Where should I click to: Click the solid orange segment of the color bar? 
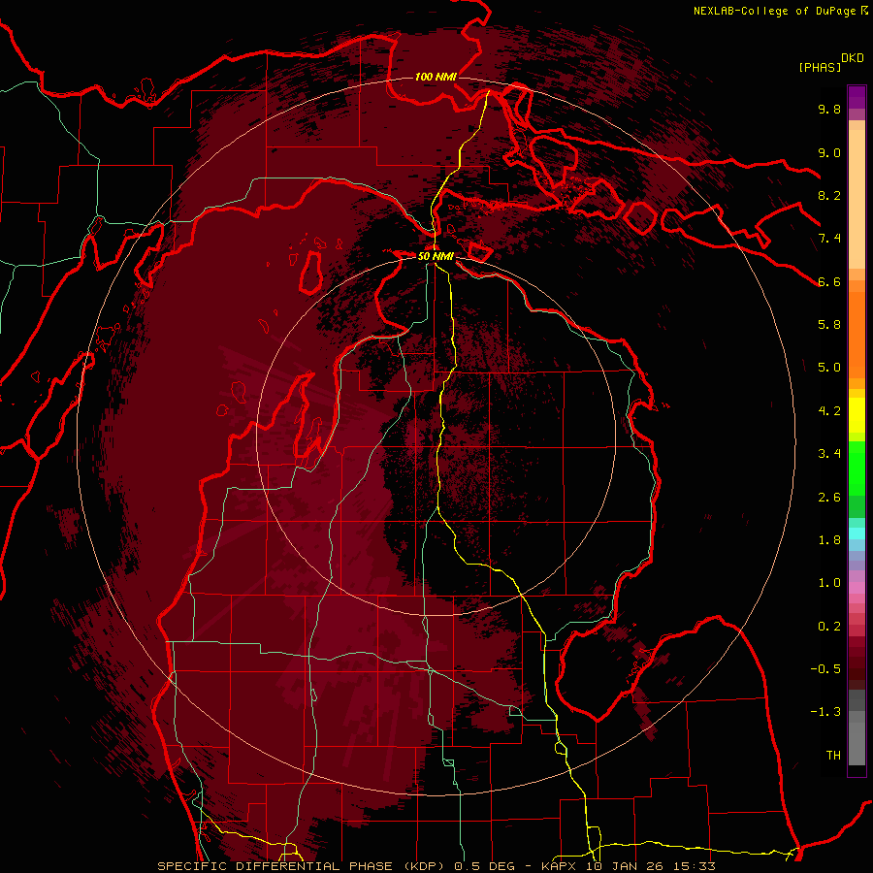[857, 336]
